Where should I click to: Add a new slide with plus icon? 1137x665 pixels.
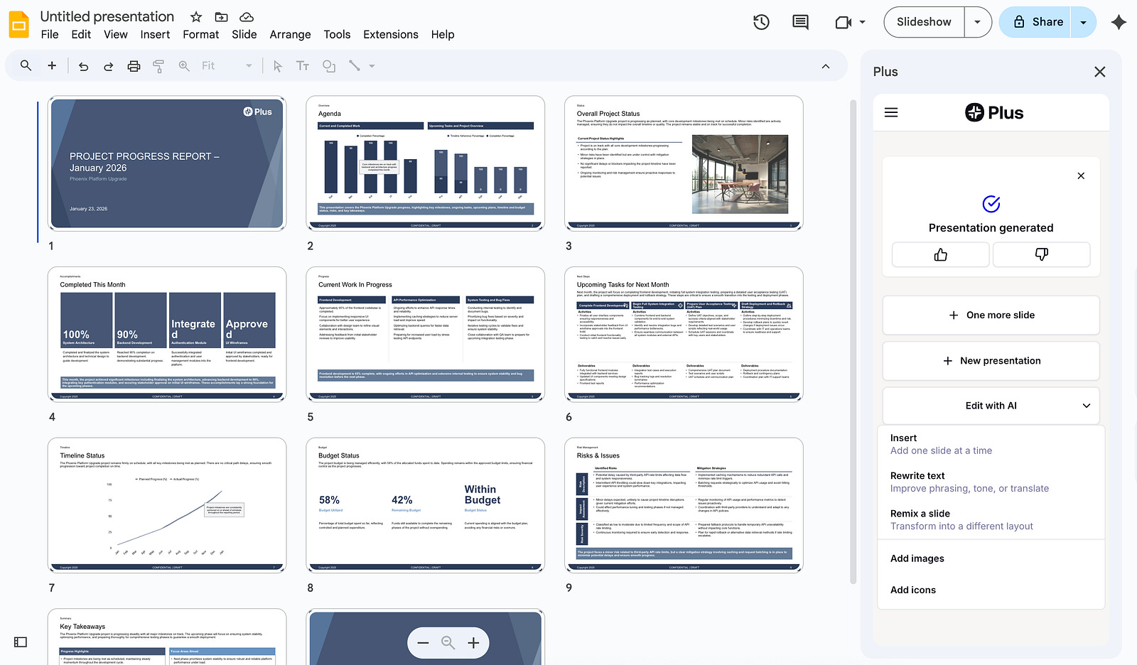52,65
